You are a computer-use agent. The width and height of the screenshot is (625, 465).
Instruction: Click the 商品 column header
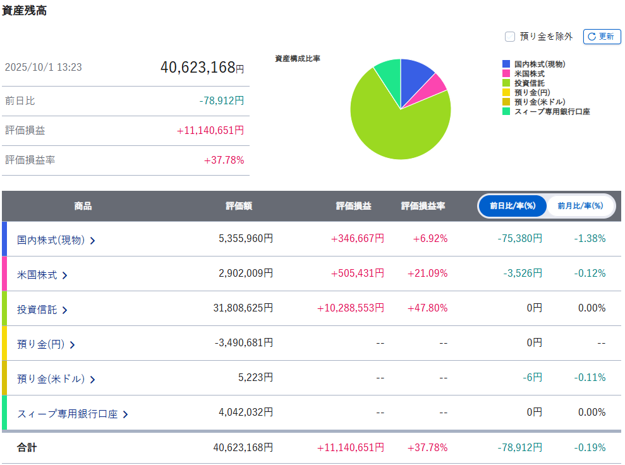pyautogui.click(x=83, y=206)
